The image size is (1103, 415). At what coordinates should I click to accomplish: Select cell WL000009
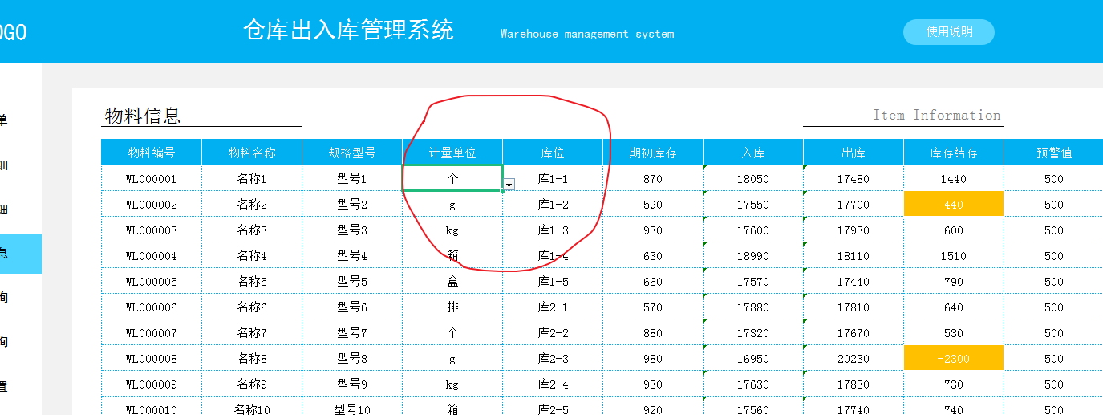[152, 384]
